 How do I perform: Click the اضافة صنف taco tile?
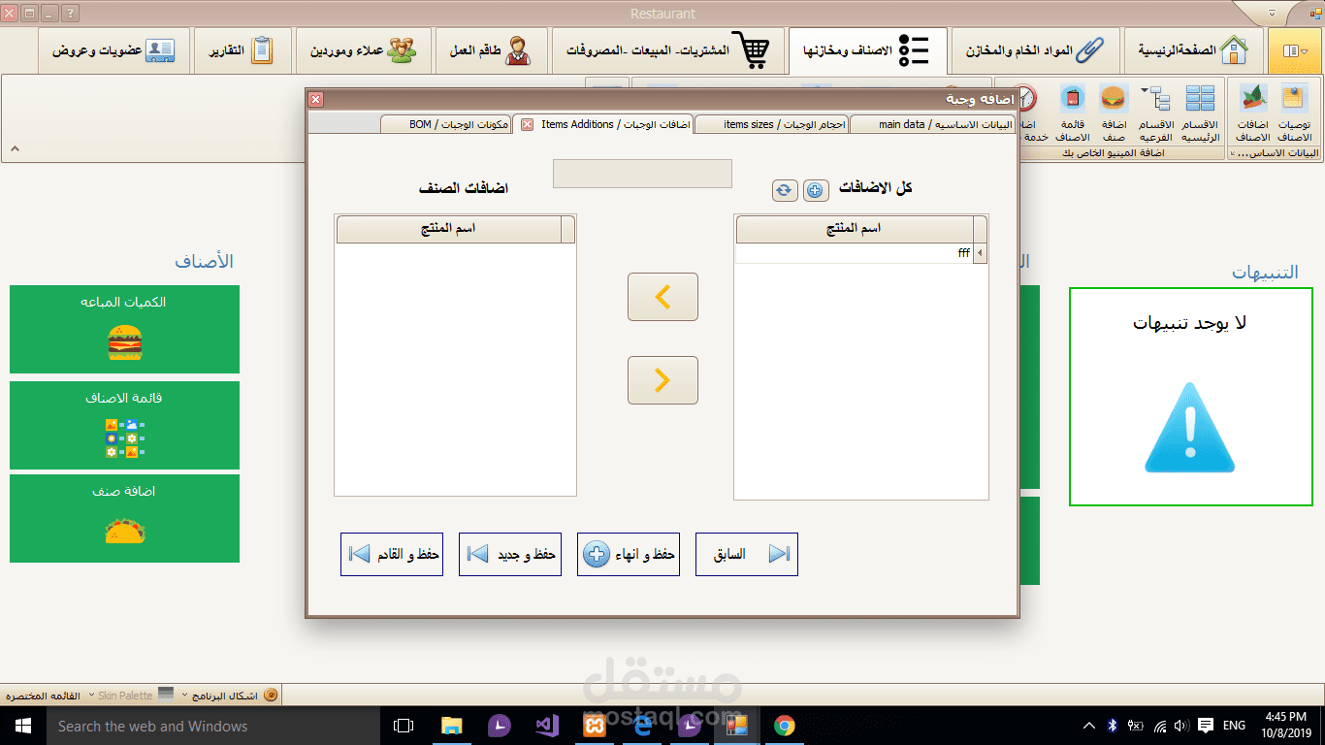point(124,518)
